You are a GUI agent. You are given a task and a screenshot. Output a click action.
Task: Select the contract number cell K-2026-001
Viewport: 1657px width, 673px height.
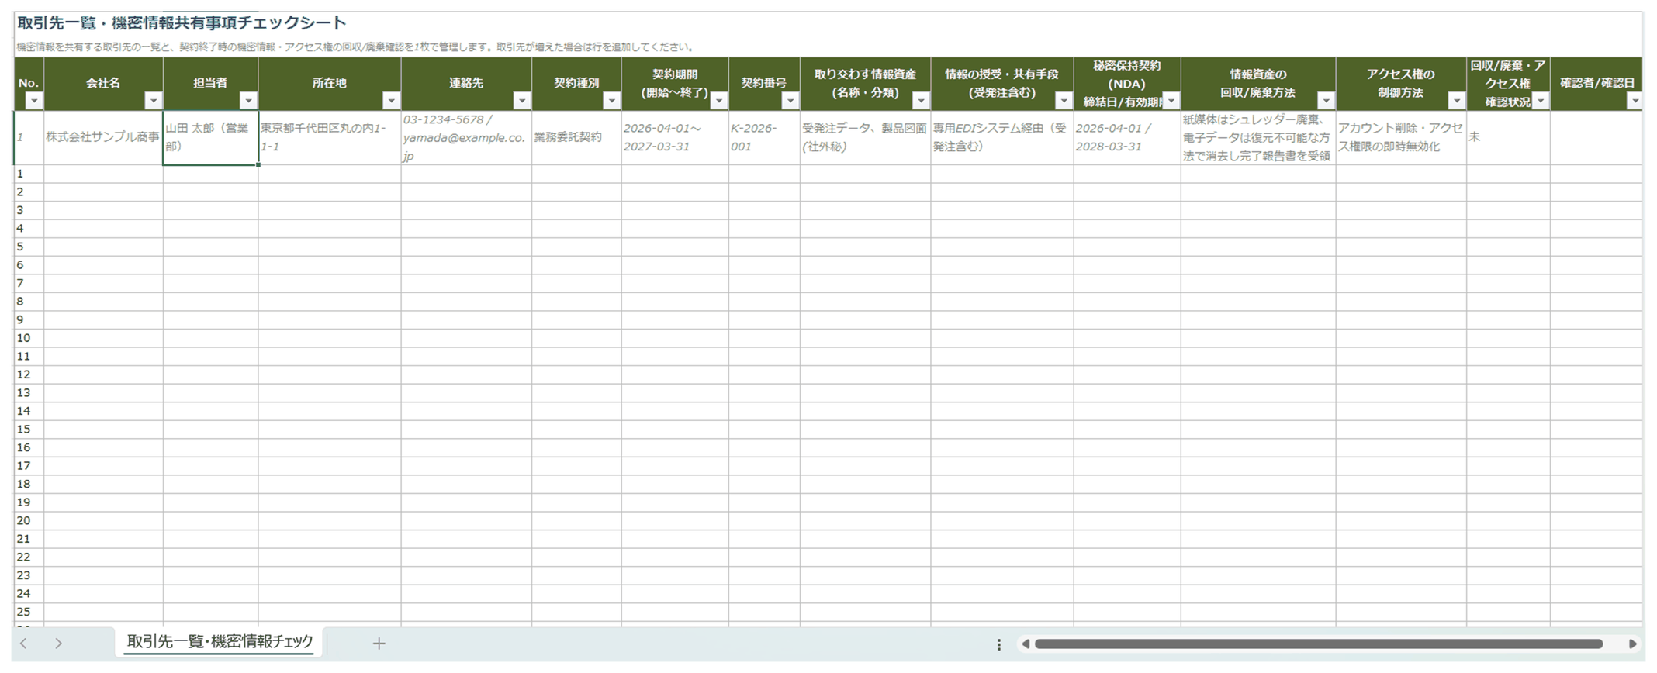tap(764, 137)
